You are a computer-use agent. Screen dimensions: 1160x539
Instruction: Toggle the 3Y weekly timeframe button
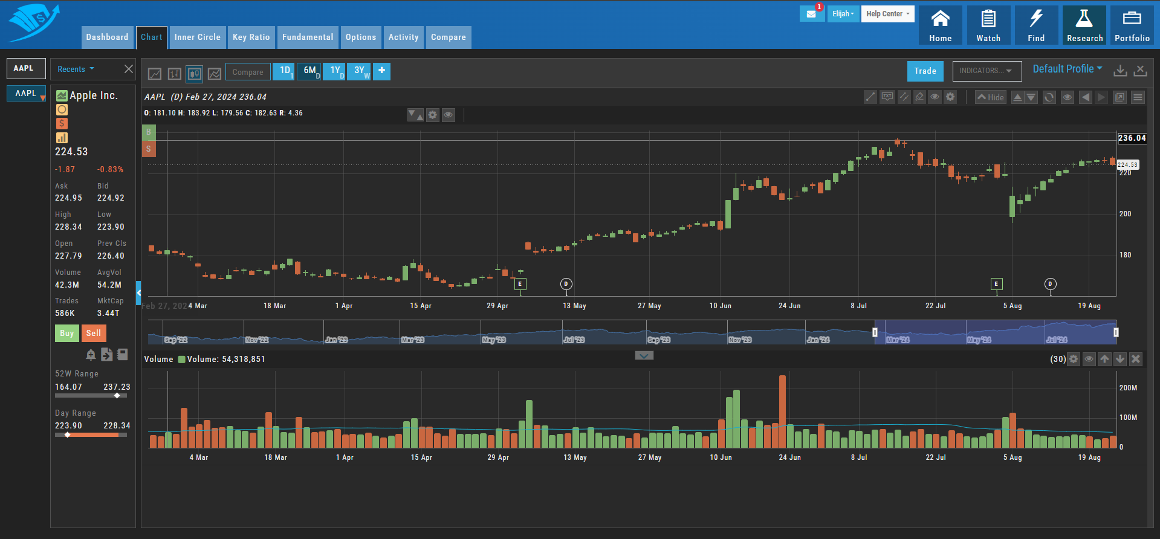click(359, 72)
